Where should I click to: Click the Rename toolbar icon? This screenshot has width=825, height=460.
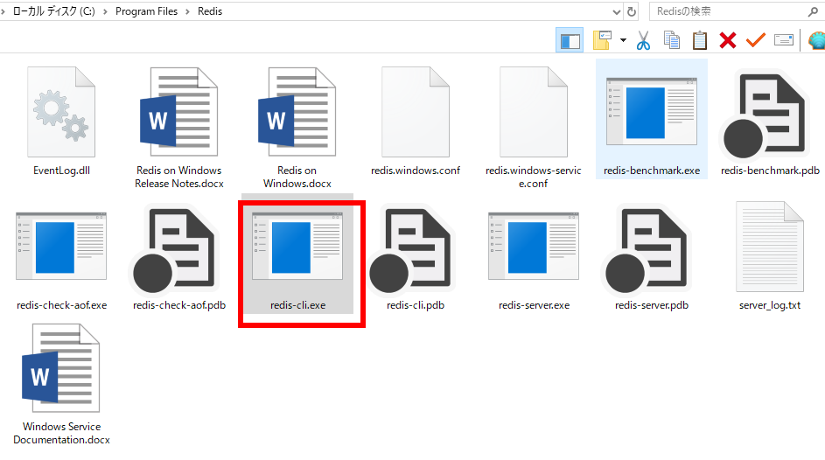coord(784,40)
